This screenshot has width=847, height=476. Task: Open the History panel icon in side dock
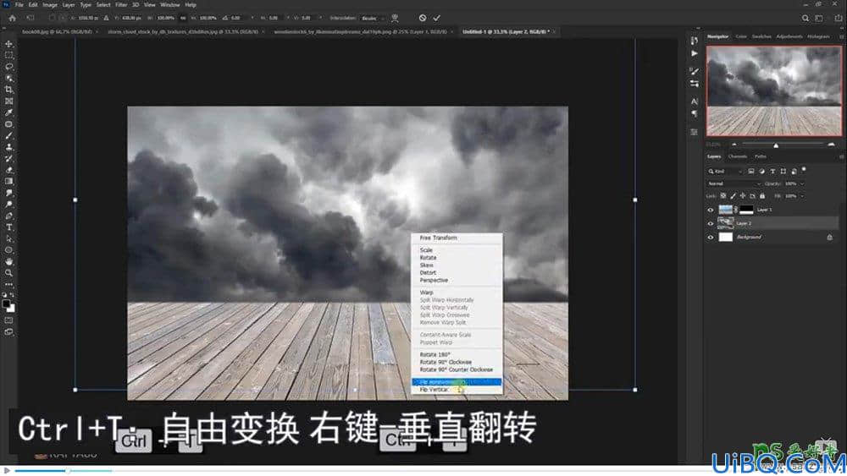695,41
